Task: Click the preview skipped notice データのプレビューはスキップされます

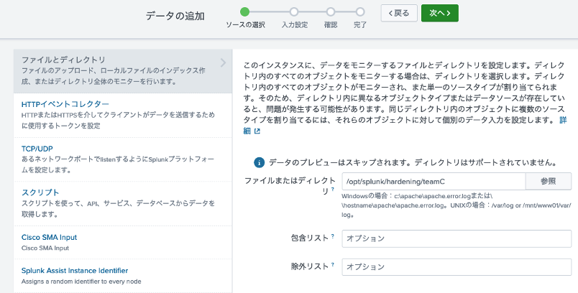Action: 413,162
